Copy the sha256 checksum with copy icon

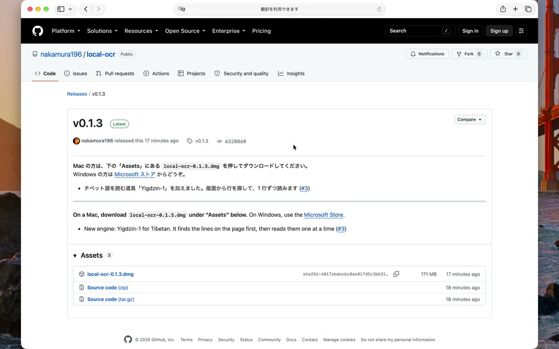point(396,274)
